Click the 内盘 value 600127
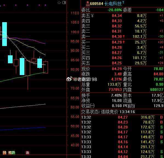Screen dimensions: 164x158 click(x=157, y=90)
